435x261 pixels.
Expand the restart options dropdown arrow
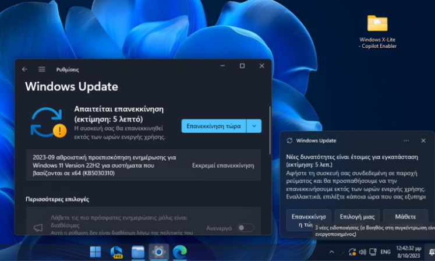(x=254, y=126)
